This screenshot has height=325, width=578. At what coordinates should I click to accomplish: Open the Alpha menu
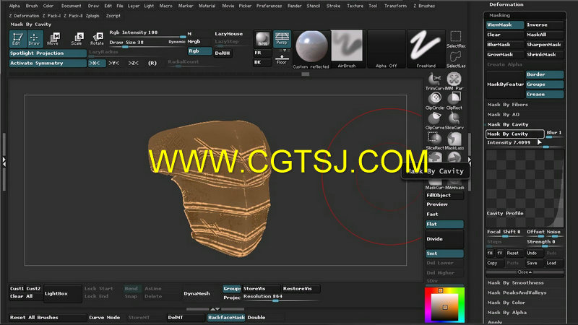14,6
